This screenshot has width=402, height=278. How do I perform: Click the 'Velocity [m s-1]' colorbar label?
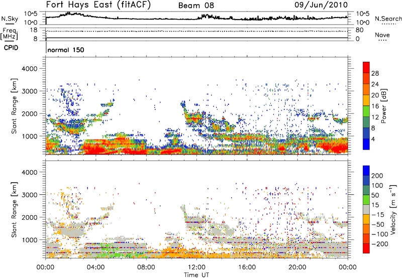(x=392, y=209)
